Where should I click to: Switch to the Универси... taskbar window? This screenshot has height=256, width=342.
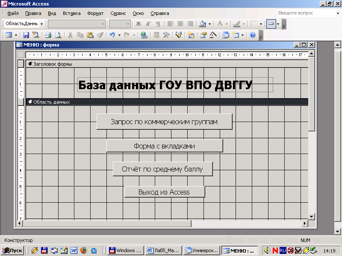(x=201, y=250)
